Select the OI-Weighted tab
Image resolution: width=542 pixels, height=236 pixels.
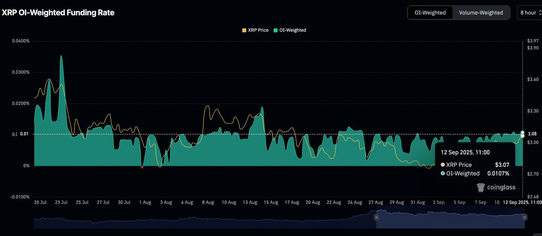click(430, 13)
